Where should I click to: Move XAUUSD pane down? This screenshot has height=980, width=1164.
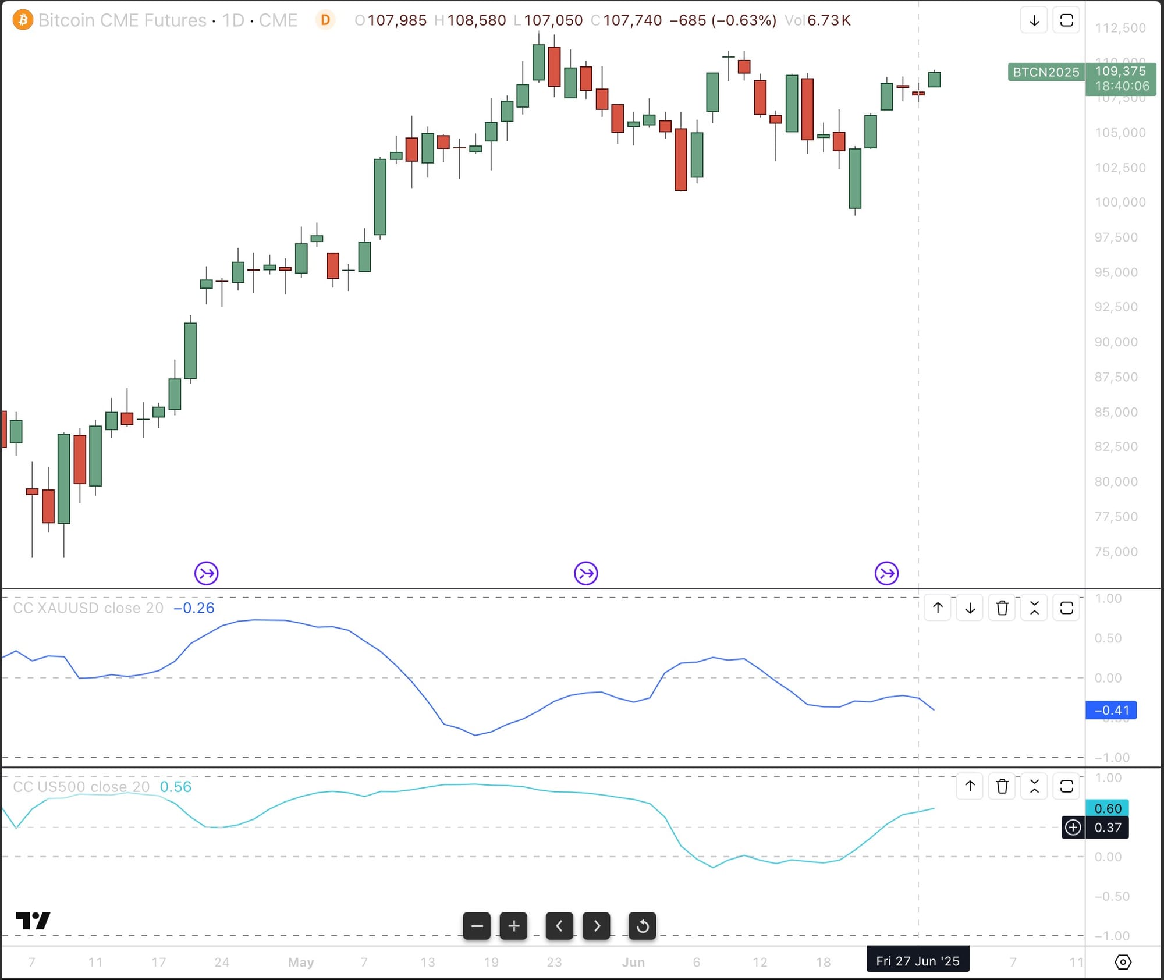pos(970,608)
